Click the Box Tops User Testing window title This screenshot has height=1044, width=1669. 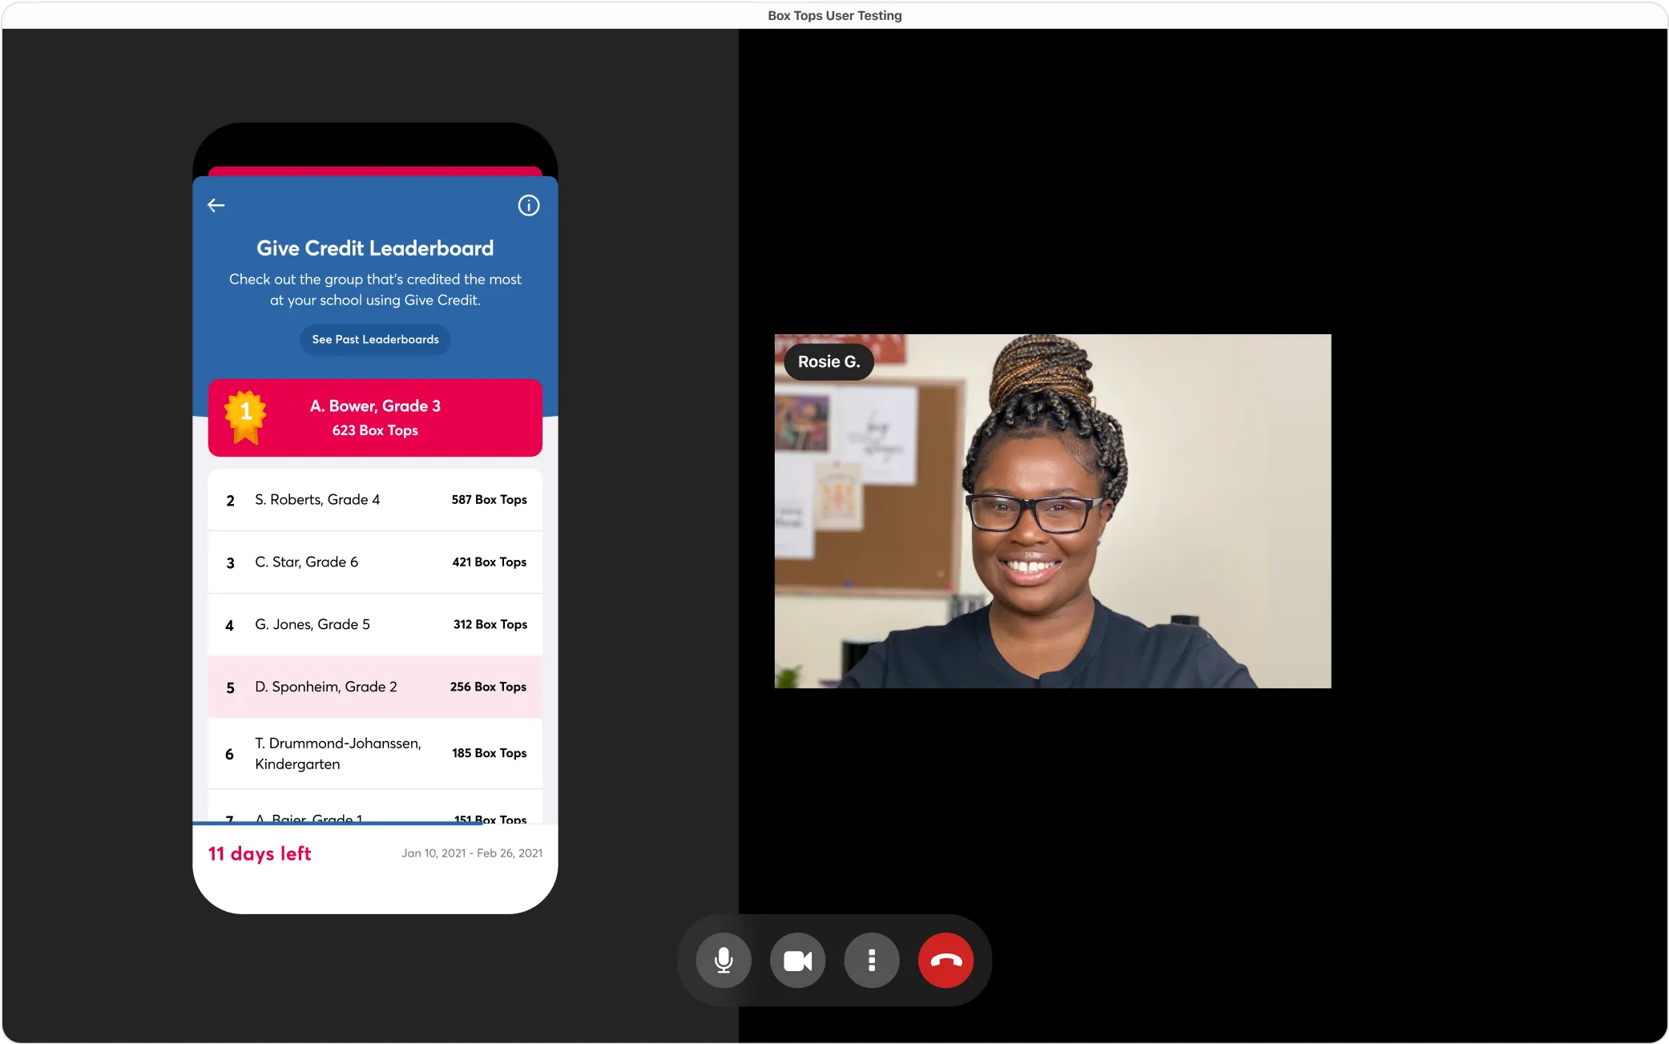834,15
